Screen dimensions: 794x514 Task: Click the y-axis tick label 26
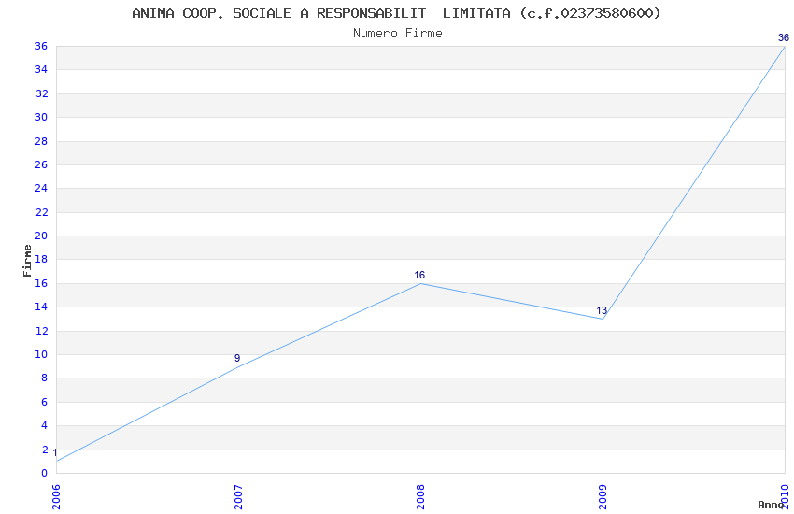point(41,165)
